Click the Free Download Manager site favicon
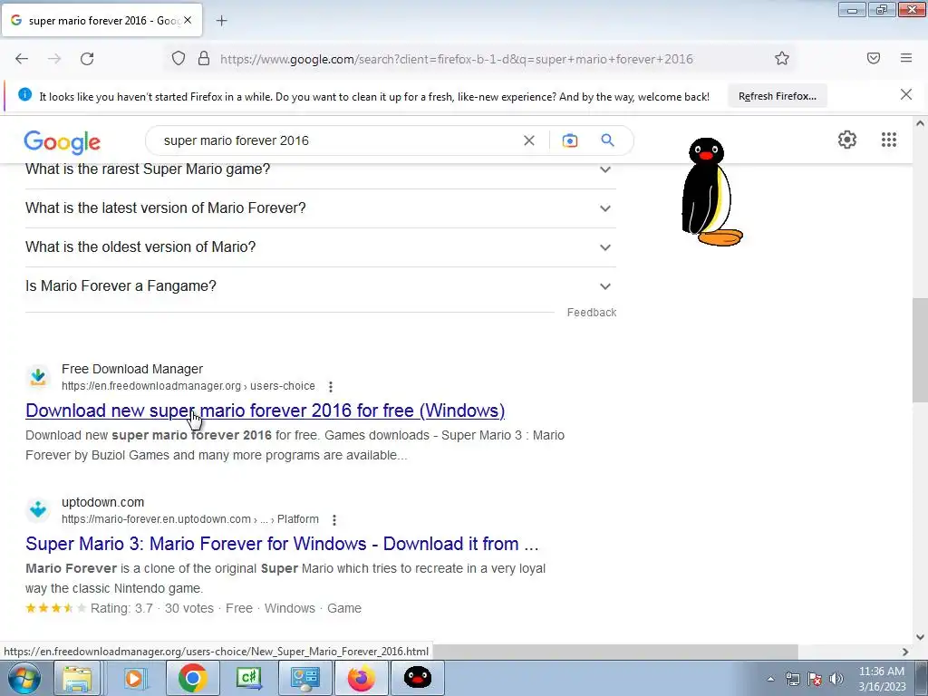The height and width of the screenshot is (696, 928). pos(38,377)
